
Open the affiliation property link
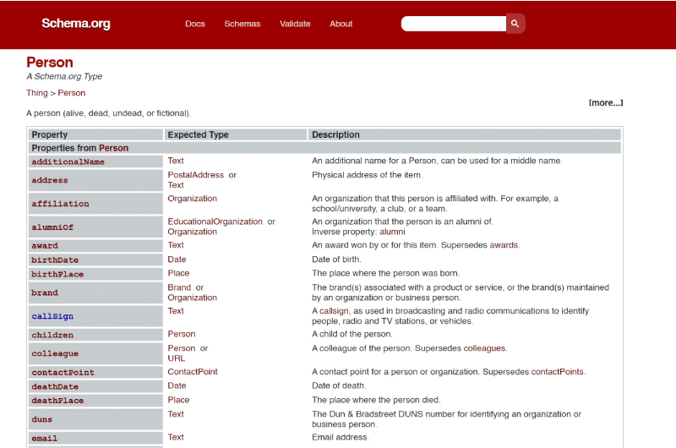[x=60, y=204]
